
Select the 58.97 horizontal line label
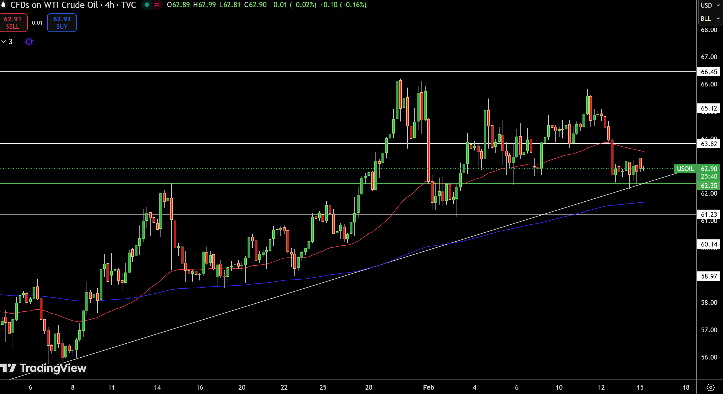(x=709, y=276)
